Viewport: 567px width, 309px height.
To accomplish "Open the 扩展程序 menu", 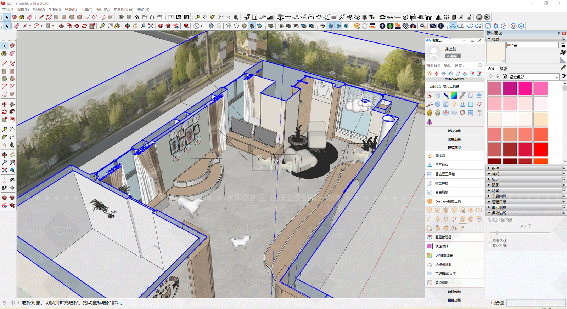I will point(123,10).
